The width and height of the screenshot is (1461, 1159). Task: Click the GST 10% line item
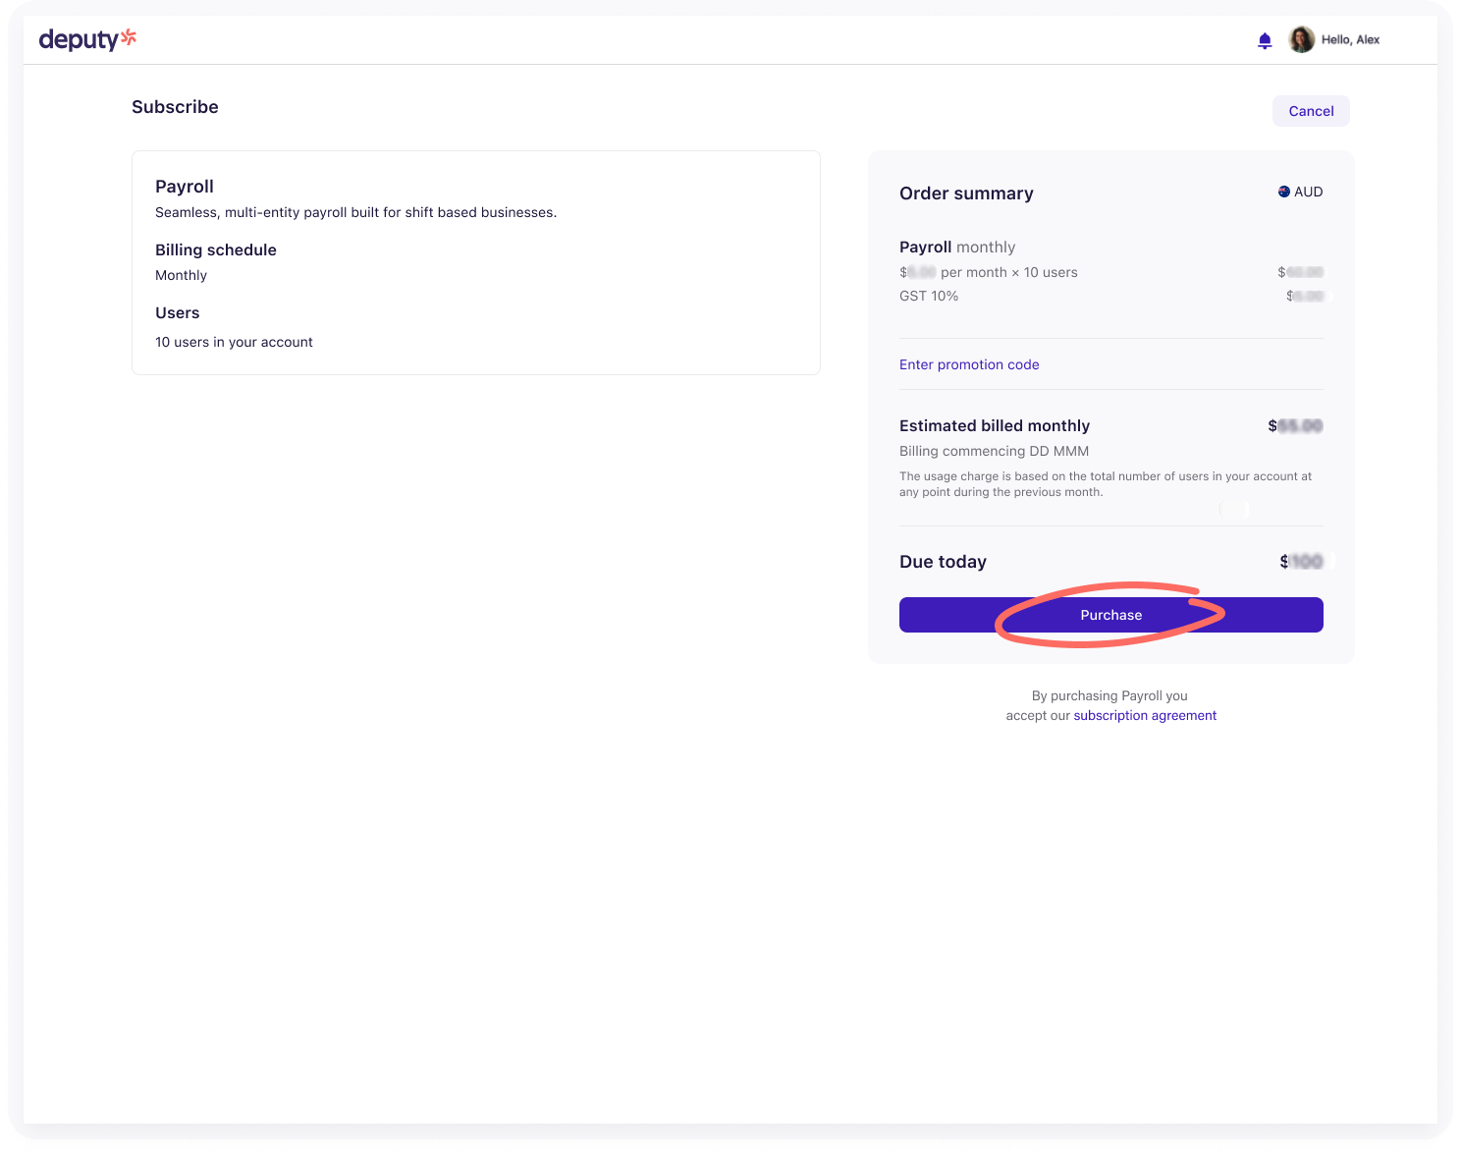pyautogui.click(x=929, y=296)
